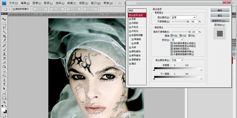
Task: Select the Rectangular Marquee tool
Action: coord(4,23)
